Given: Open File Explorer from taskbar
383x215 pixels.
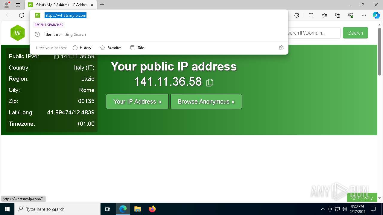Looking at the screenshot, I should click(x=137, y=209).
